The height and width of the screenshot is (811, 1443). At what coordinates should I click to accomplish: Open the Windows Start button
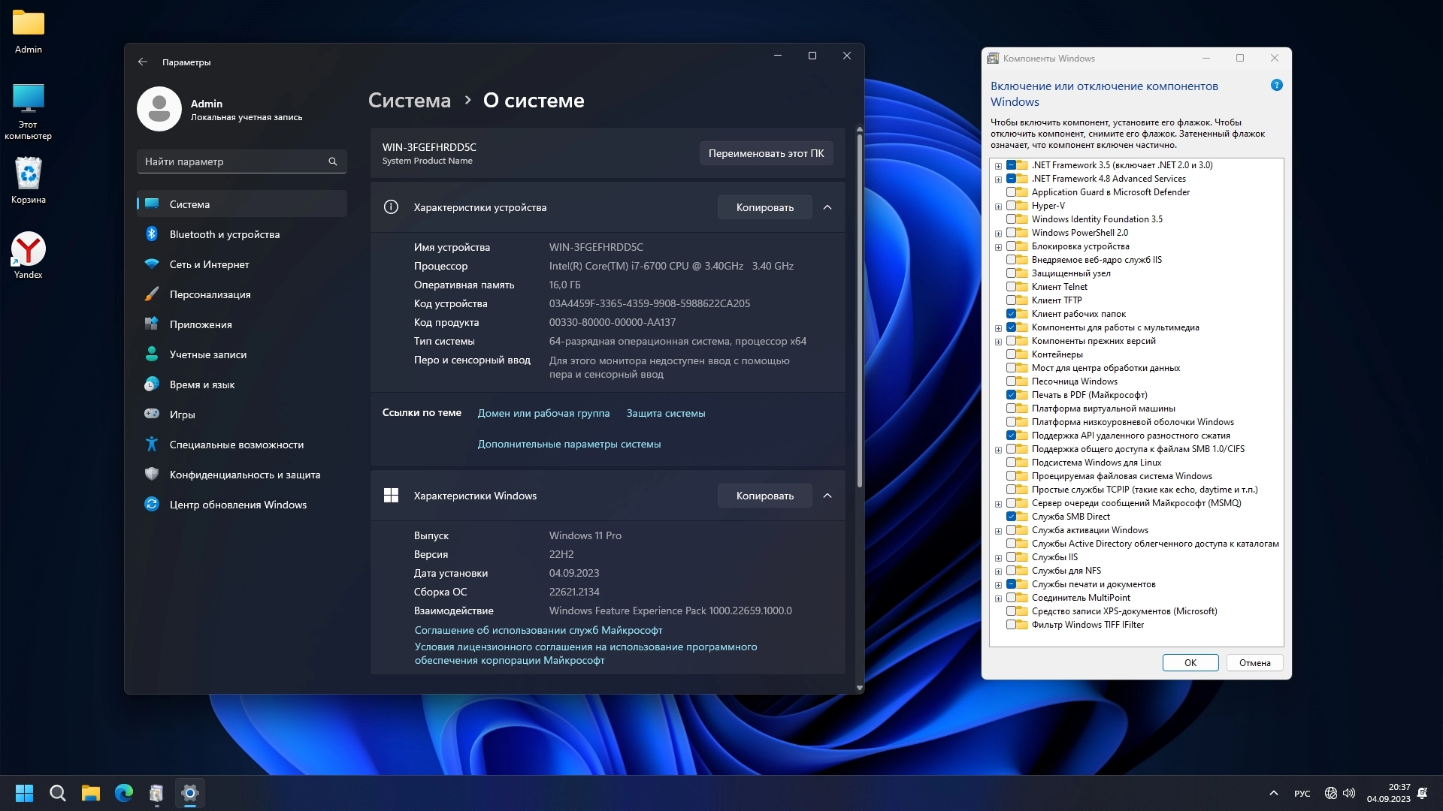coord(24,793)
